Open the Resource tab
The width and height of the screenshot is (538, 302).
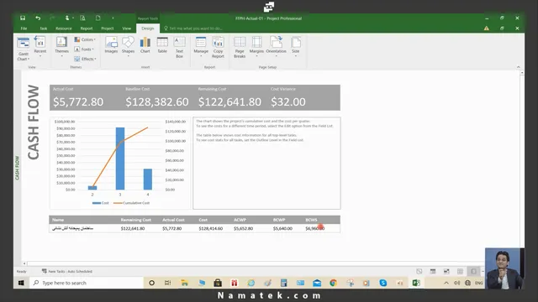tap(64, 29)
